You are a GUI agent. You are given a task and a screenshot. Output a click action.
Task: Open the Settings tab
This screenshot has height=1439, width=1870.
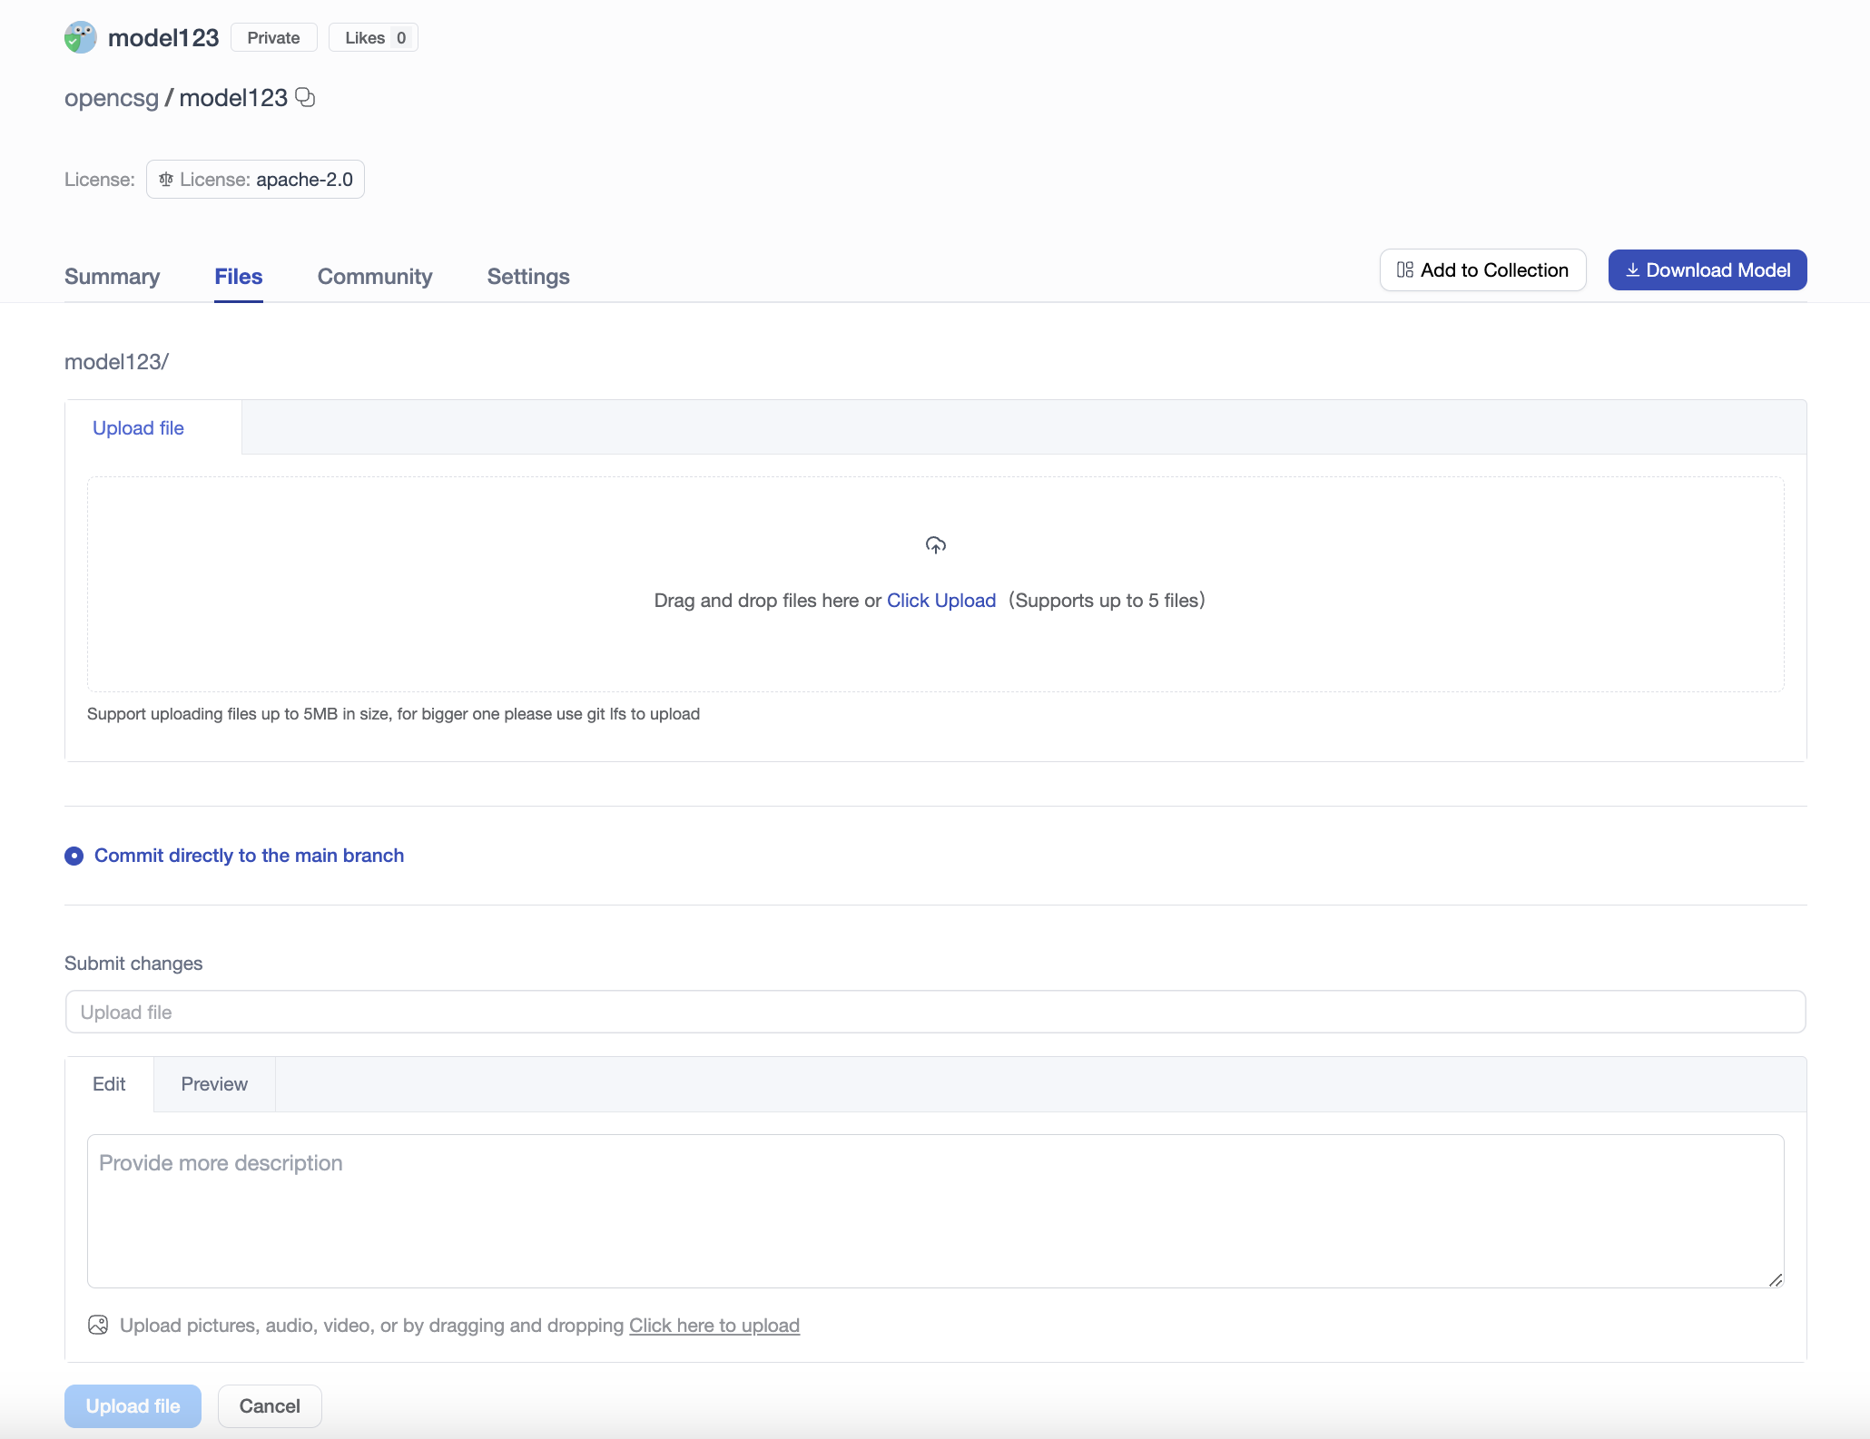(x=528, y=277)
